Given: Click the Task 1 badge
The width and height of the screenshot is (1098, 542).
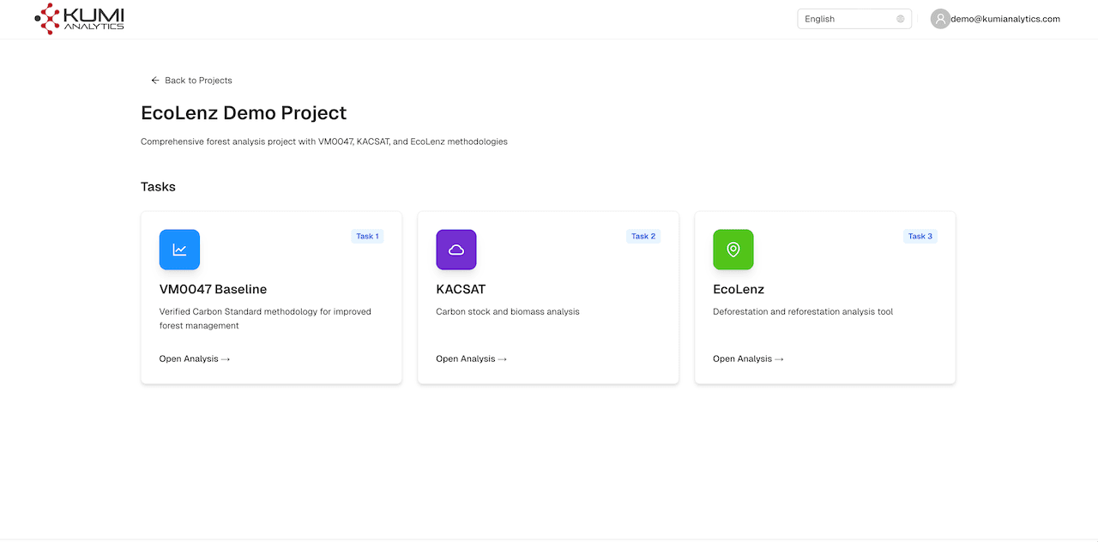Looking at the screenshot, I should [367, 236].
